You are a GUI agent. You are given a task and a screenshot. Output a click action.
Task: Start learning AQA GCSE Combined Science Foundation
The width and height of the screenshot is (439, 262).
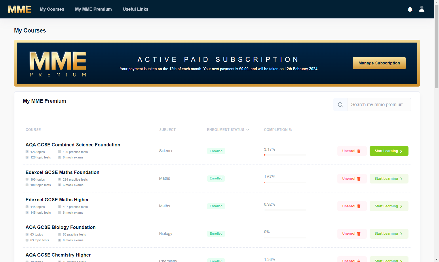point(389,151)
